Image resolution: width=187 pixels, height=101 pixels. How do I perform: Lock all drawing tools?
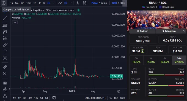(5, 96)
